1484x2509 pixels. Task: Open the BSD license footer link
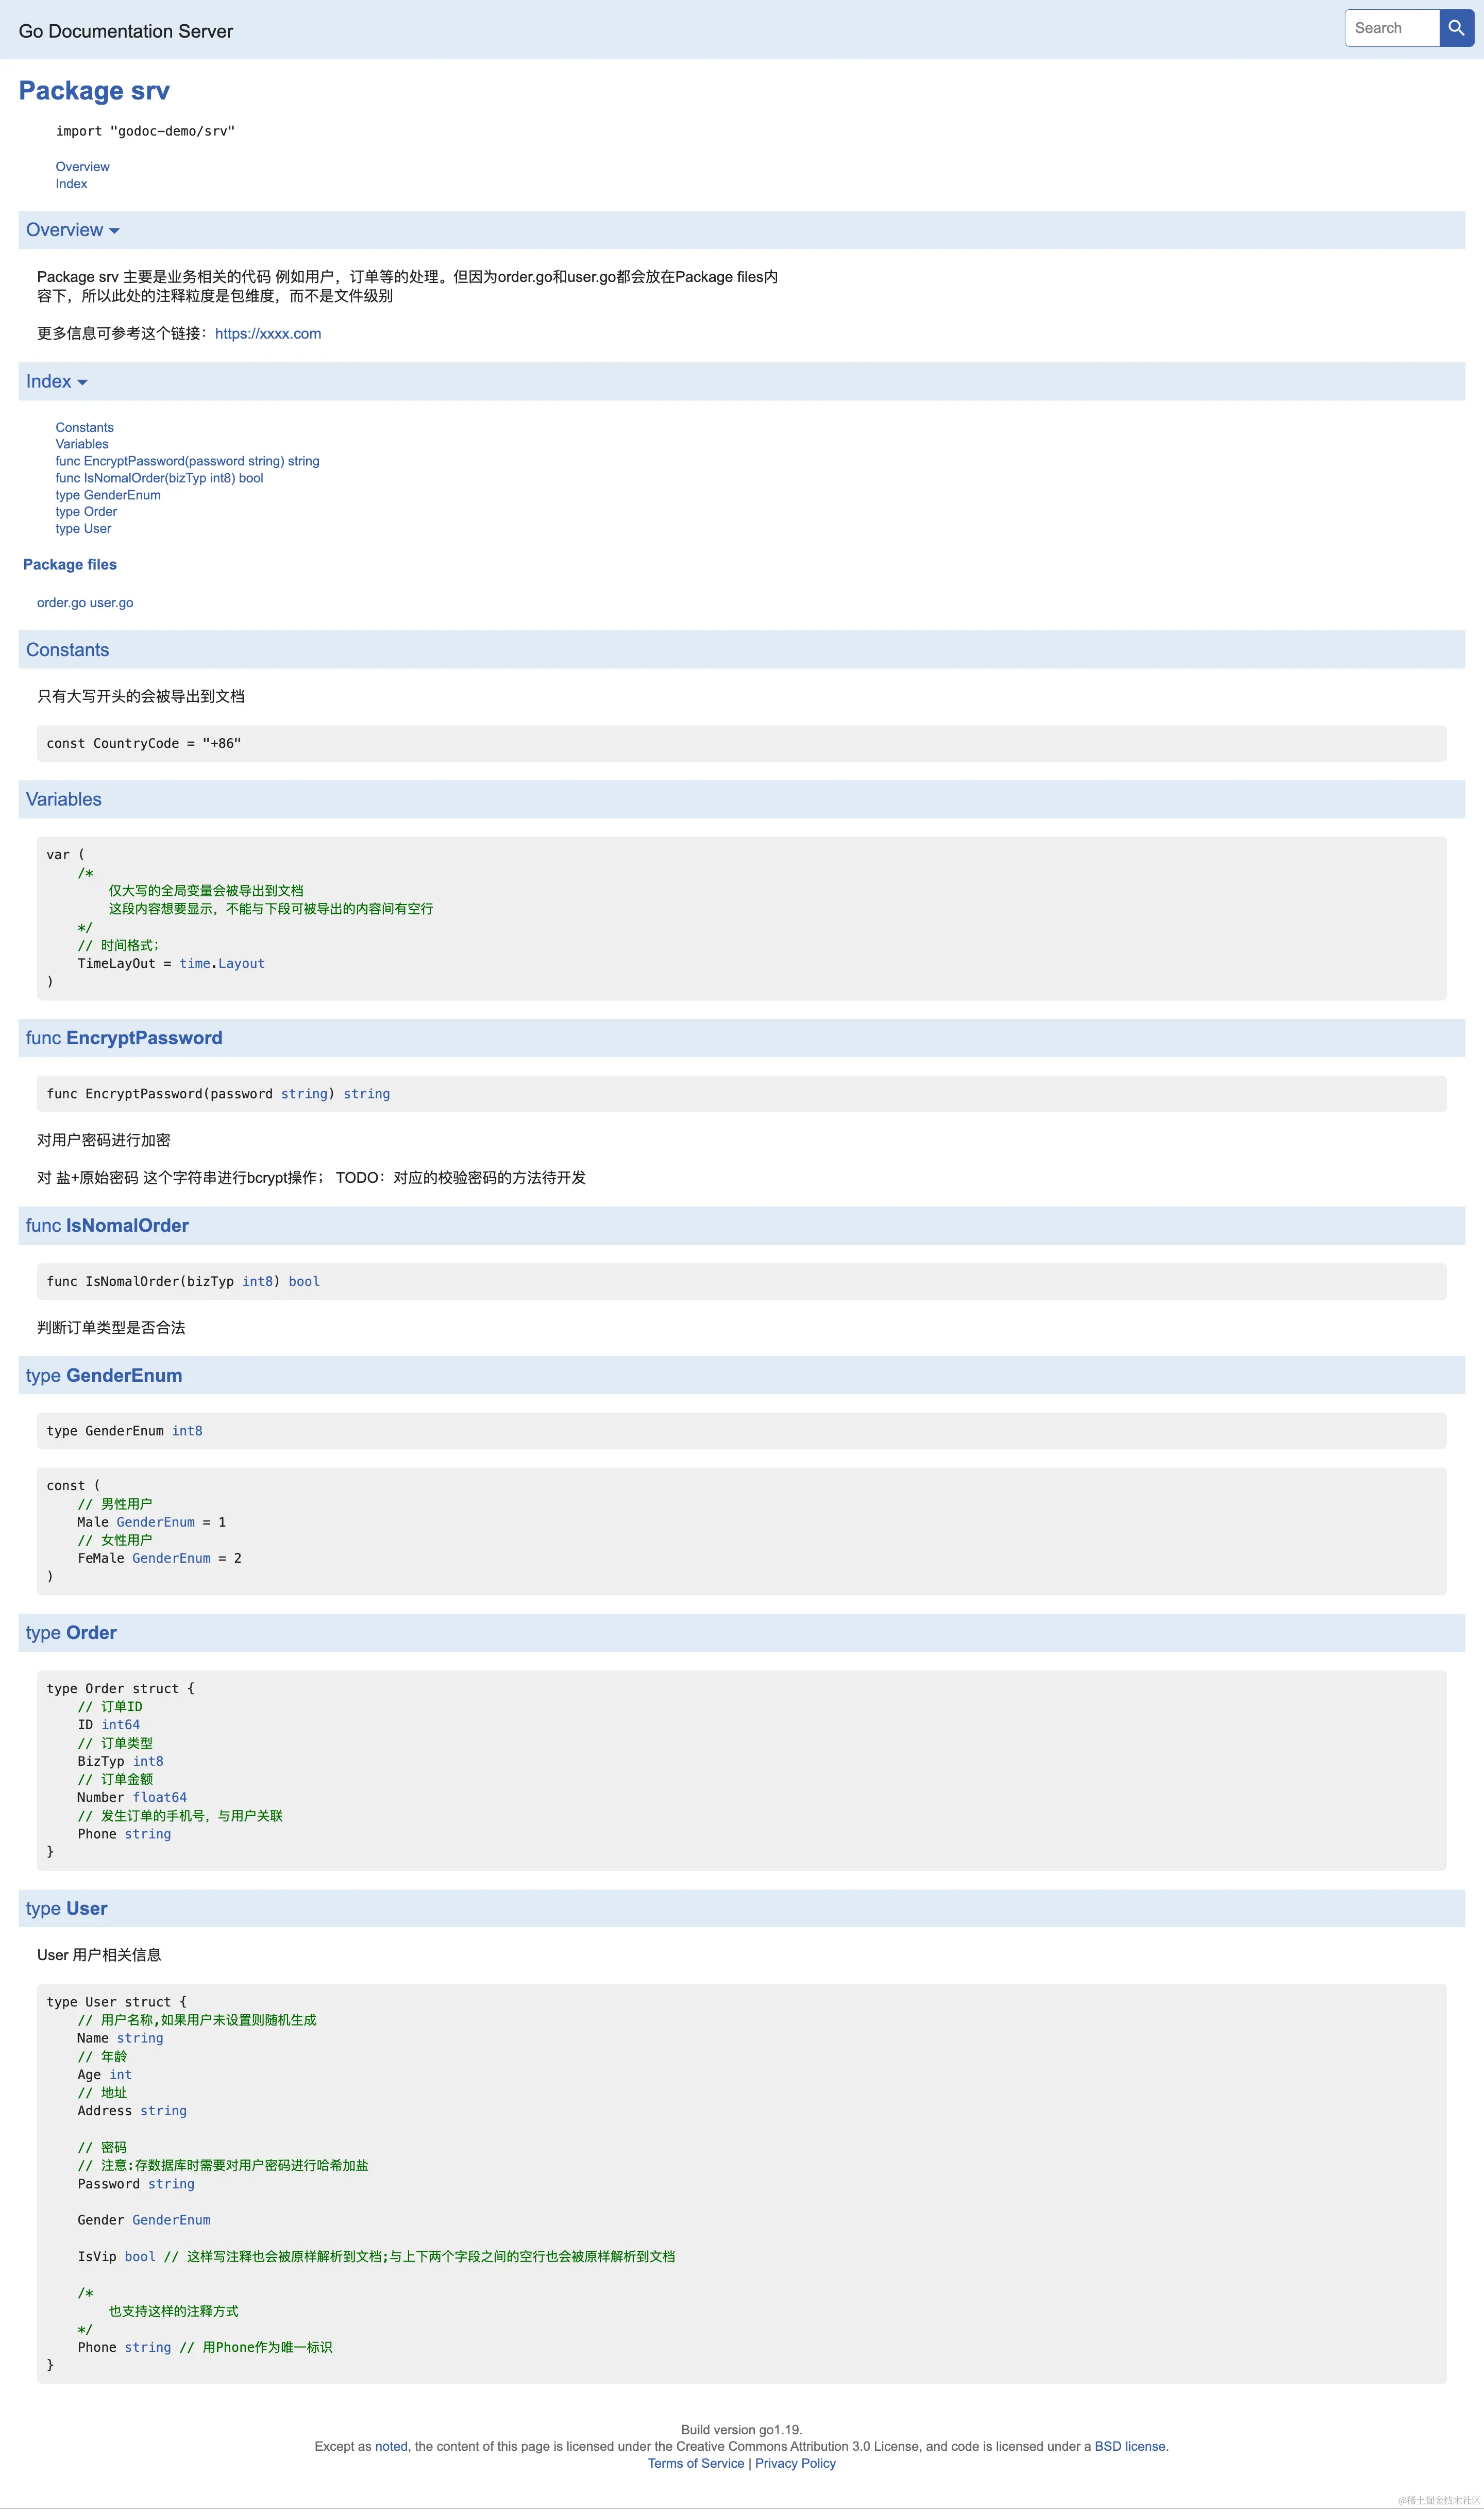(1130, 2446)
